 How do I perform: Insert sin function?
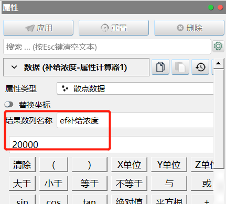[x=22, y=200]
